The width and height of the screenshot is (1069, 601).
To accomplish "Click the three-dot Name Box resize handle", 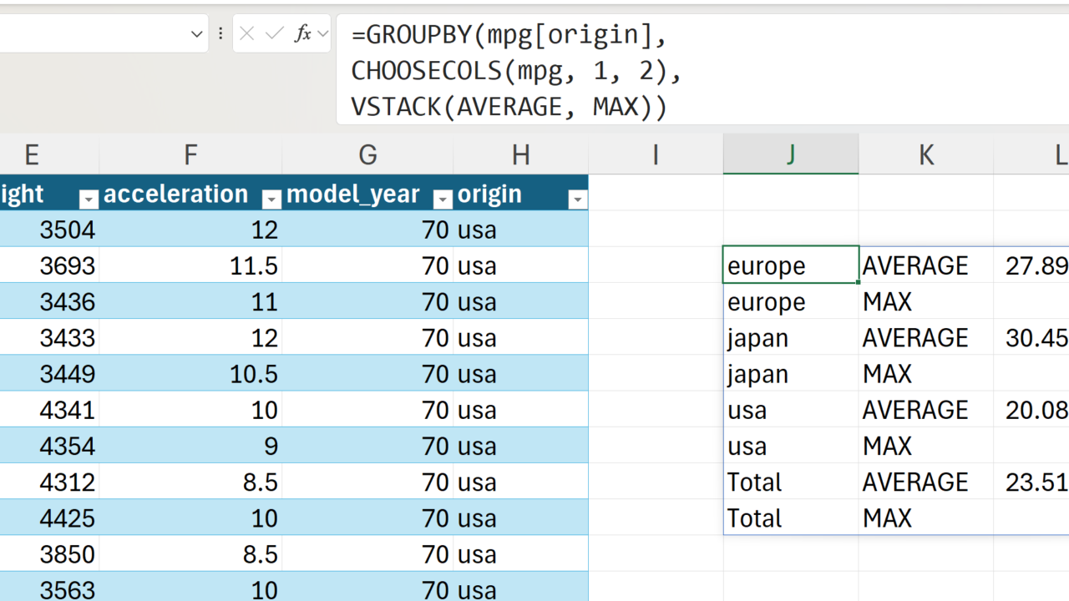I will [220, 33].
